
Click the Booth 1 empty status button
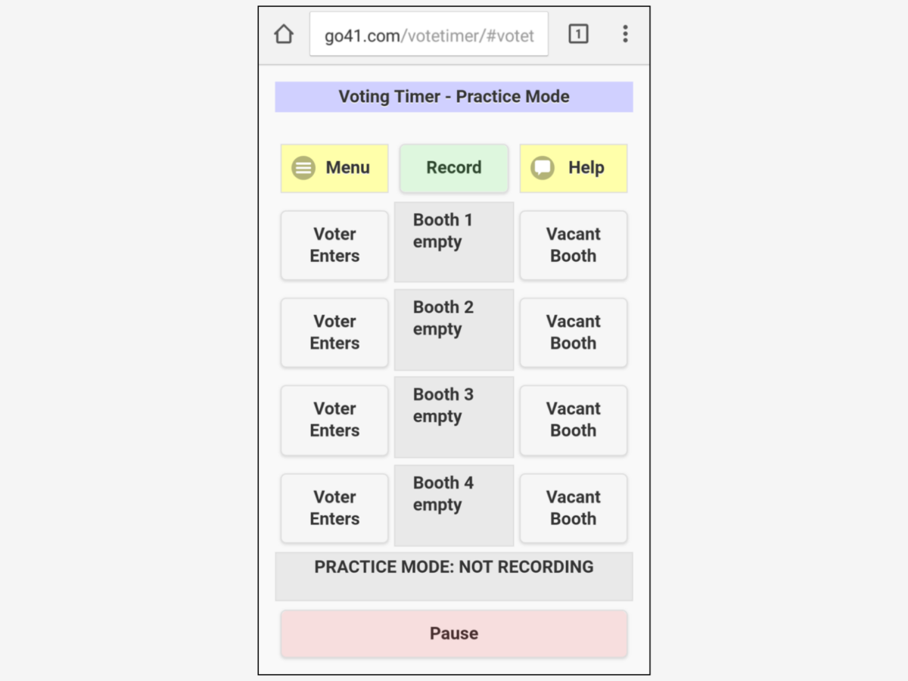(454, 241)
